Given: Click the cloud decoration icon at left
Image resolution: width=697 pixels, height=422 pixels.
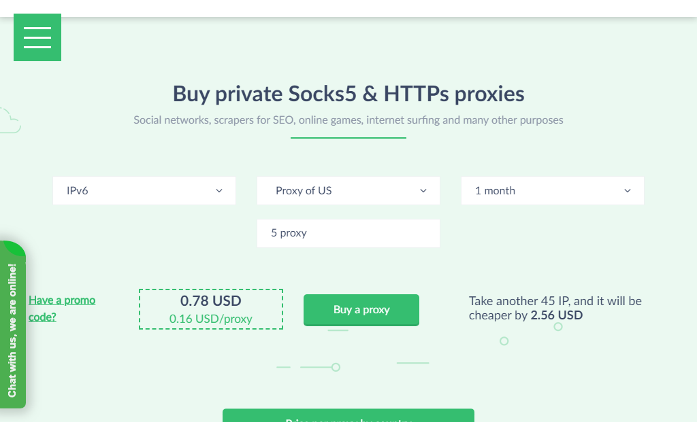Looking at the screenshot, I should (x=10, y=120).
